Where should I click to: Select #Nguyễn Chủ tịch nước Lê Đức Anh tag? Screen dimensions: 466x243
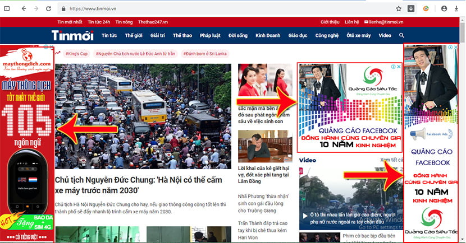point(135,54)
